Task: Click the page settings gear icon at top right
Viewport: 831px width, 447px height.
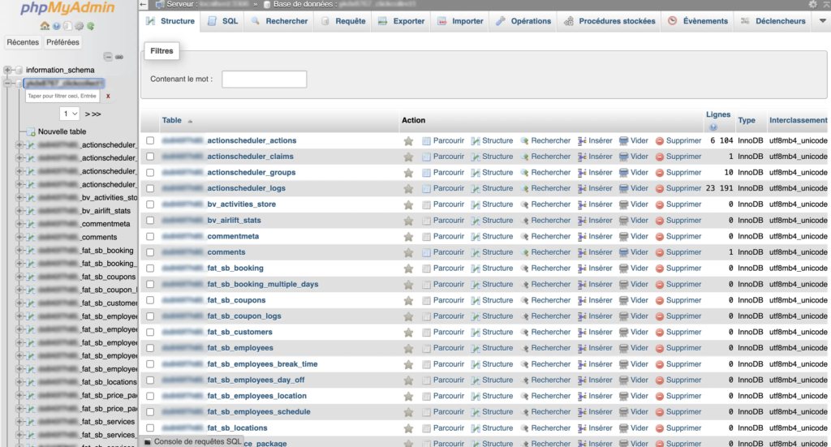Action: pos(812,4)
